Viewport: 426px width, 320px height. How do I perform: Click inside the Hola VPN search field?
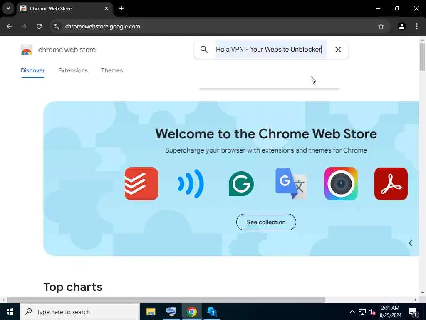click(271, 50)
